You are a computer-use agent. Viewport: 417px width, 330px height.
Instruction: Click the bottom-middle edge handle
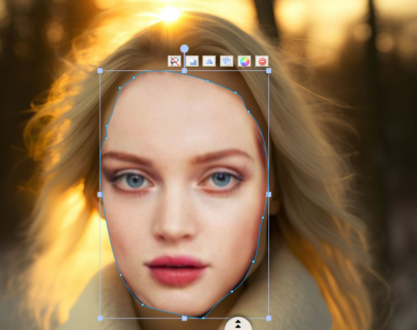[184, 318]
